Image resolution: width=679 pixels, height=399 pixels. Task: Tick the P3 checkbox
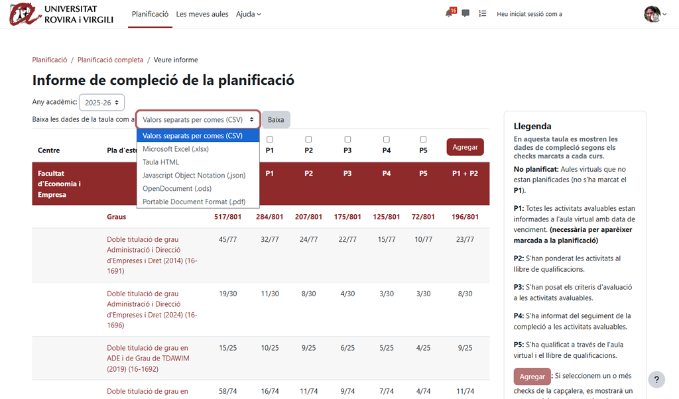click(347, 140)
